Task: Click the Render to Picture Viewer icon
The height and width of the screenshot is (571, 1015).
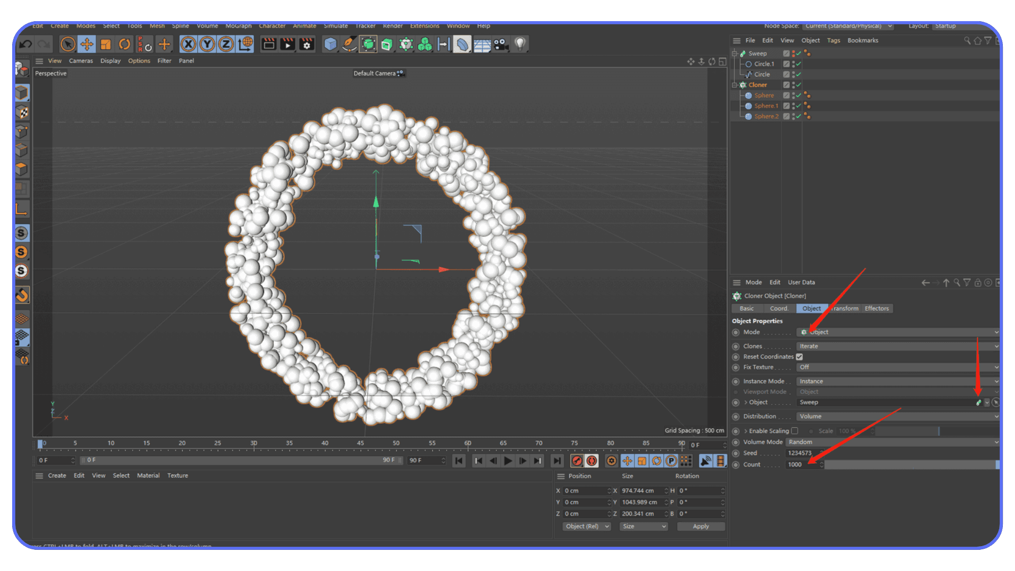Action: [288, 44]
